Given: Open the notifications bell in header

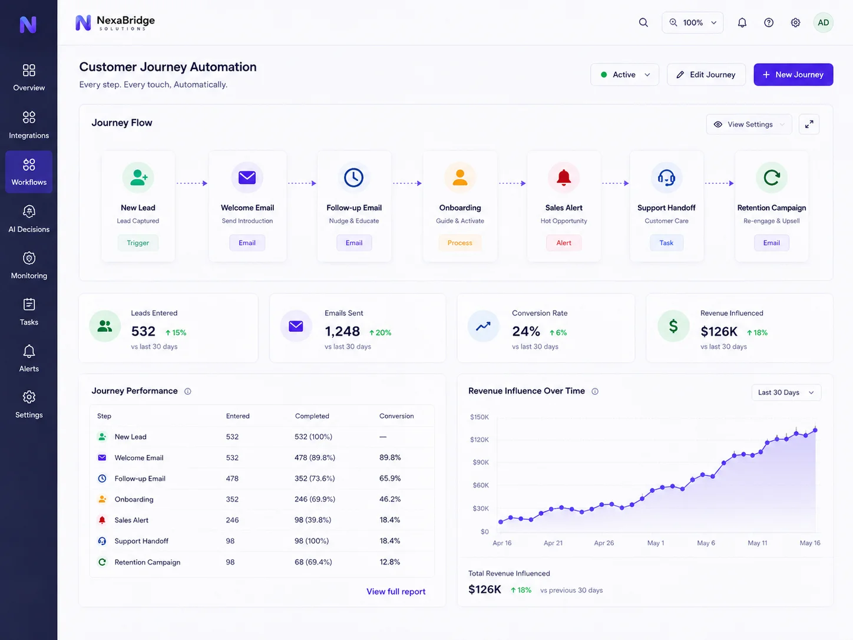Looking at the screenshot, I should point(742,22).
